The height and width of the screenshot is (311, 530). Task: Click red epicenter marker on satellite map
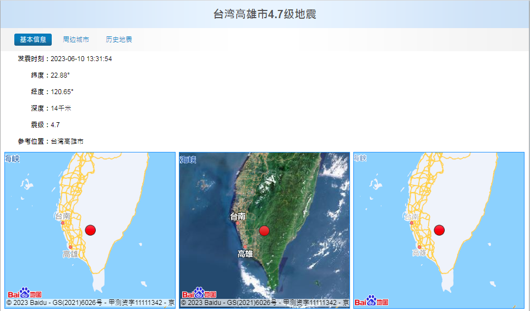(264, 231)
